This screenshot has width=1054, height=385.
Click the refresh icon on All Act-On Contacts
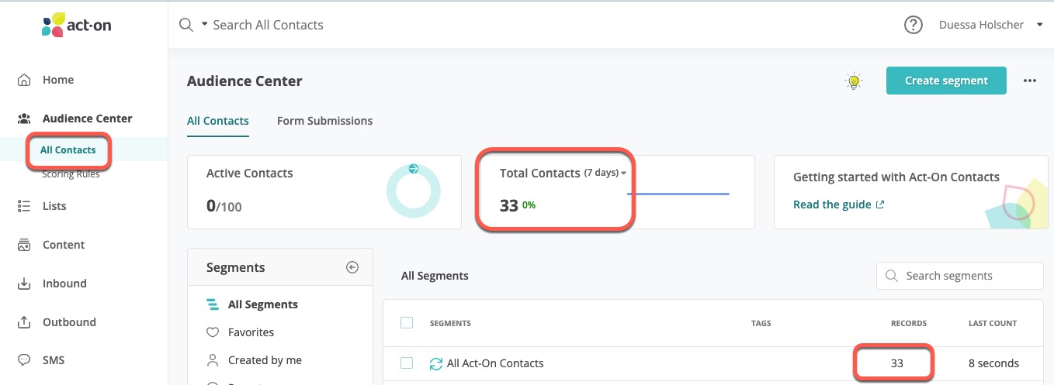pyautogui.click(x=436, y=363)
